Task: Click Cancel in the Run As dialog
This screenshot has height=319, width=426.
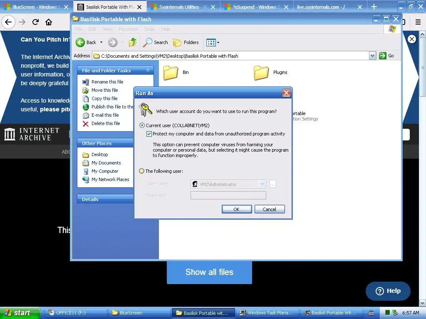Action: tap(270, 209)
